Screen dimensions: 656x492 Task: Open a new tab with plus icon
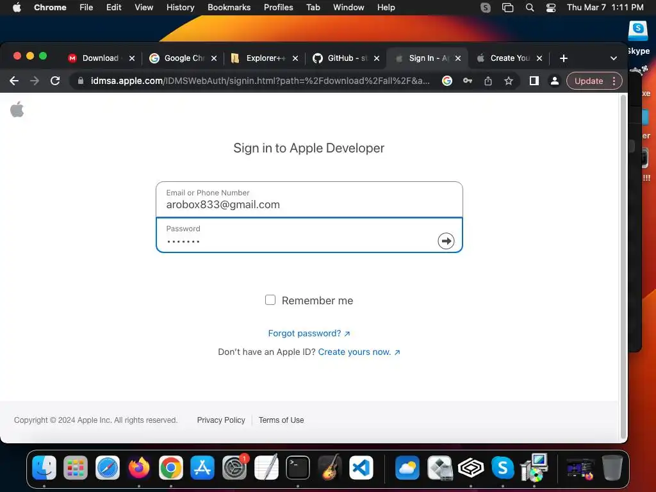point(564,58)
